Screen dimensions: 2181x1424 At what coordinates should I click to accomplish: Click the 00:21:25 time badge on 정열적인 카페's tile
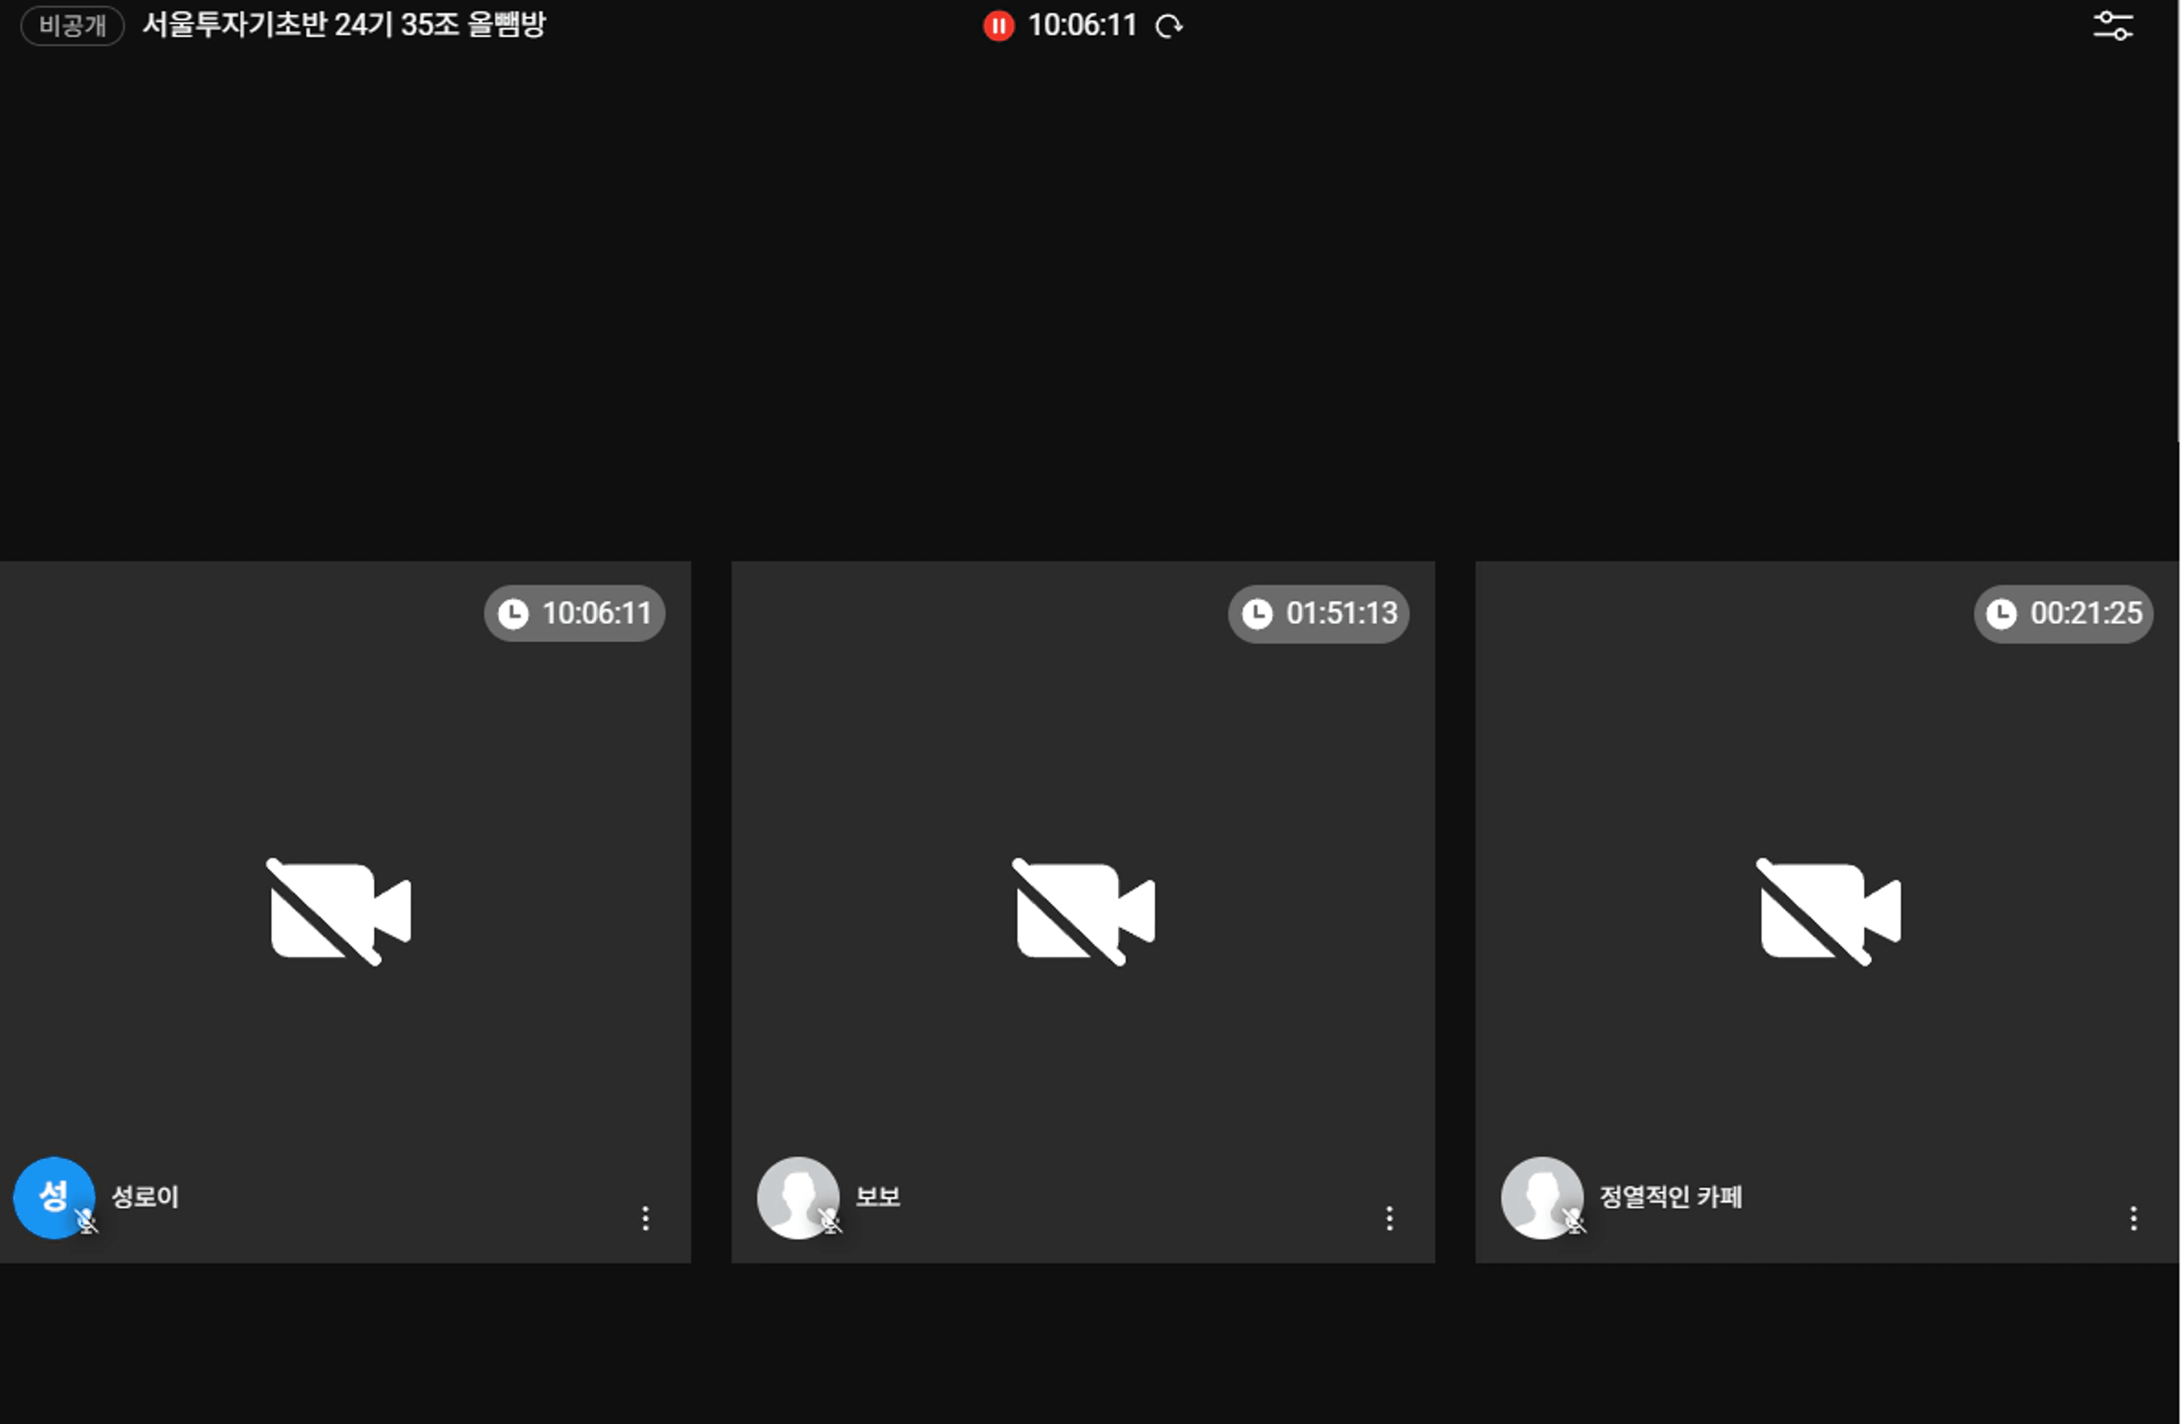2063,613
